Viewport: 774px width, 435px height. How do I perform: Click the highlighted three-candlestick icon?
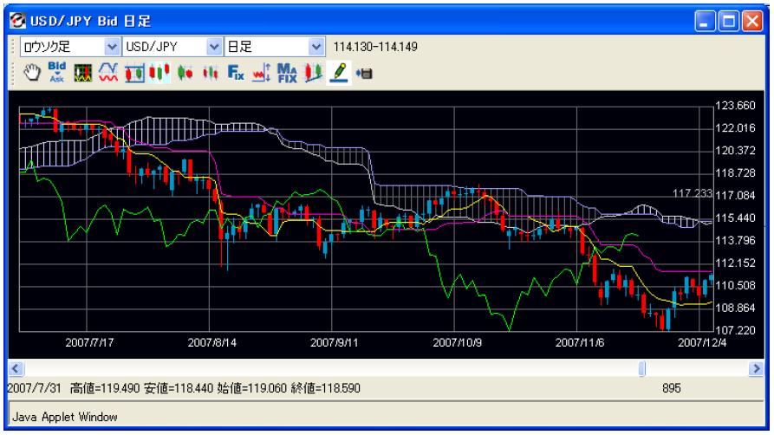159,73
